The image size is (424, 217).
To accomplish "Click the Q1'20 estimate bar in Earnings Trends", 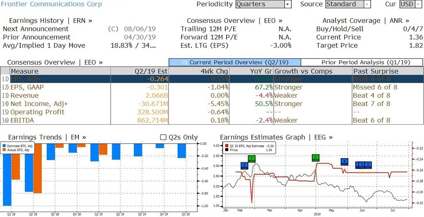I will [181, 151].
